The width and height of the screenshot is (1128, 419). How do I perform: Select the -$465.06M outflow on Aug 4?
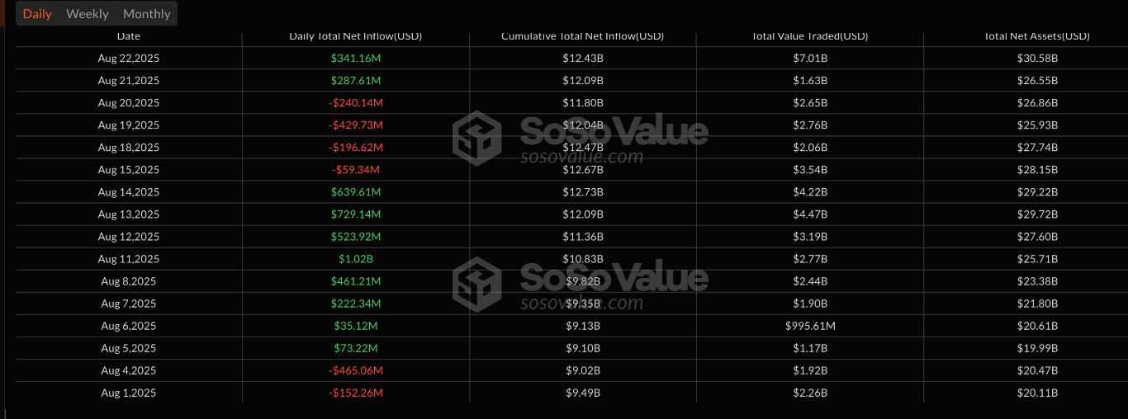[356, 370]
